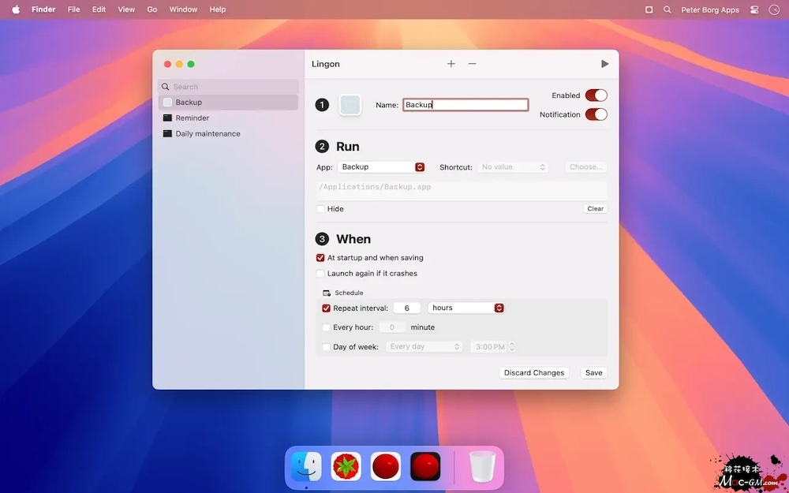Viewport: 789px width, 493px height.
Task: Click the job icon box beside Name
Action: 350,105
